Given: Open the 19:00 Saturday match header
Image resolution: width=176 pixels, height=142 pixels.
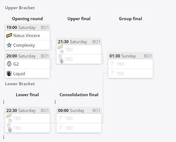Looking at the screenshot, I should coord(28,27).
